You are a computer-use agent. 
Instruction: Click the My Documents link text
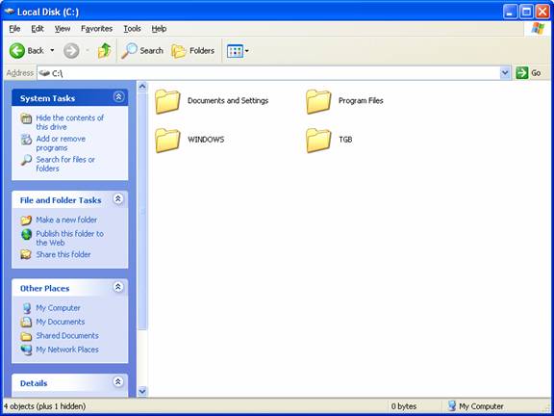[x=61, y=322]
